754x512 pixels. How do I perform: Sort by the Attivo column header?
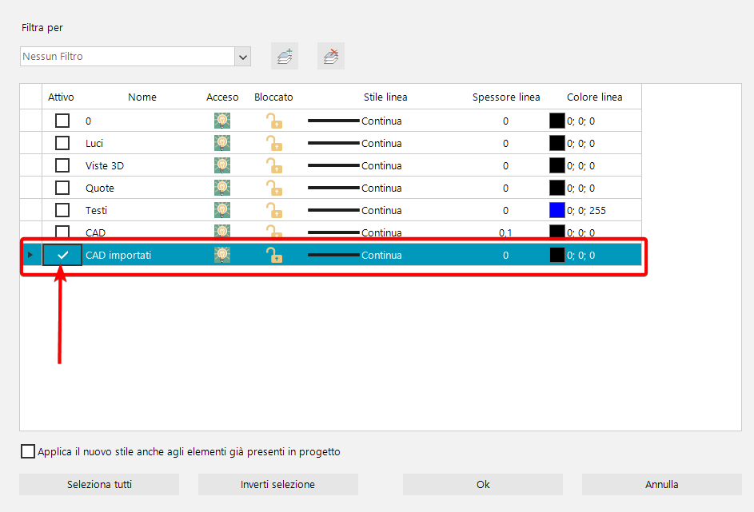click(61, 97)
